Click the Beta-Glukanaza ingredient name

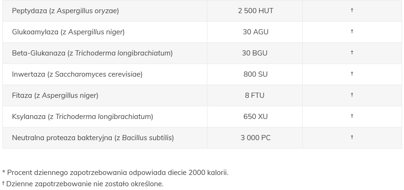pyautogui.click(x=92, y=53)
